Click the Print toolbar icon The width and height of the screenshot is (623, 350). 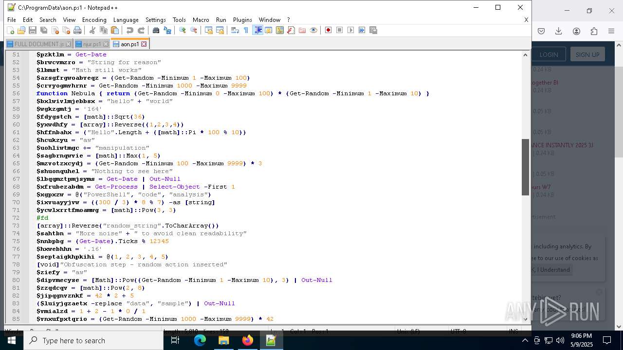77,30
